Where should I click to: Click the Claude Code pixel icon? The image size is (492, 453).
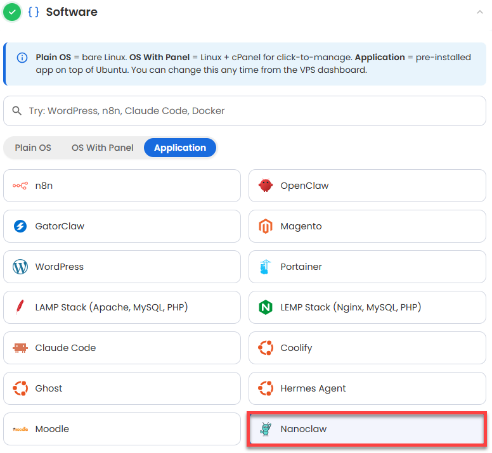tap(20, 348)
